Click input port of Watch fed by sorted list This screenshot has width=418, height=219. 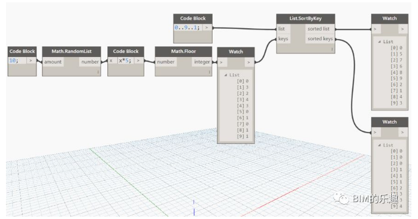pyautogui.click(x=376, y=29)
